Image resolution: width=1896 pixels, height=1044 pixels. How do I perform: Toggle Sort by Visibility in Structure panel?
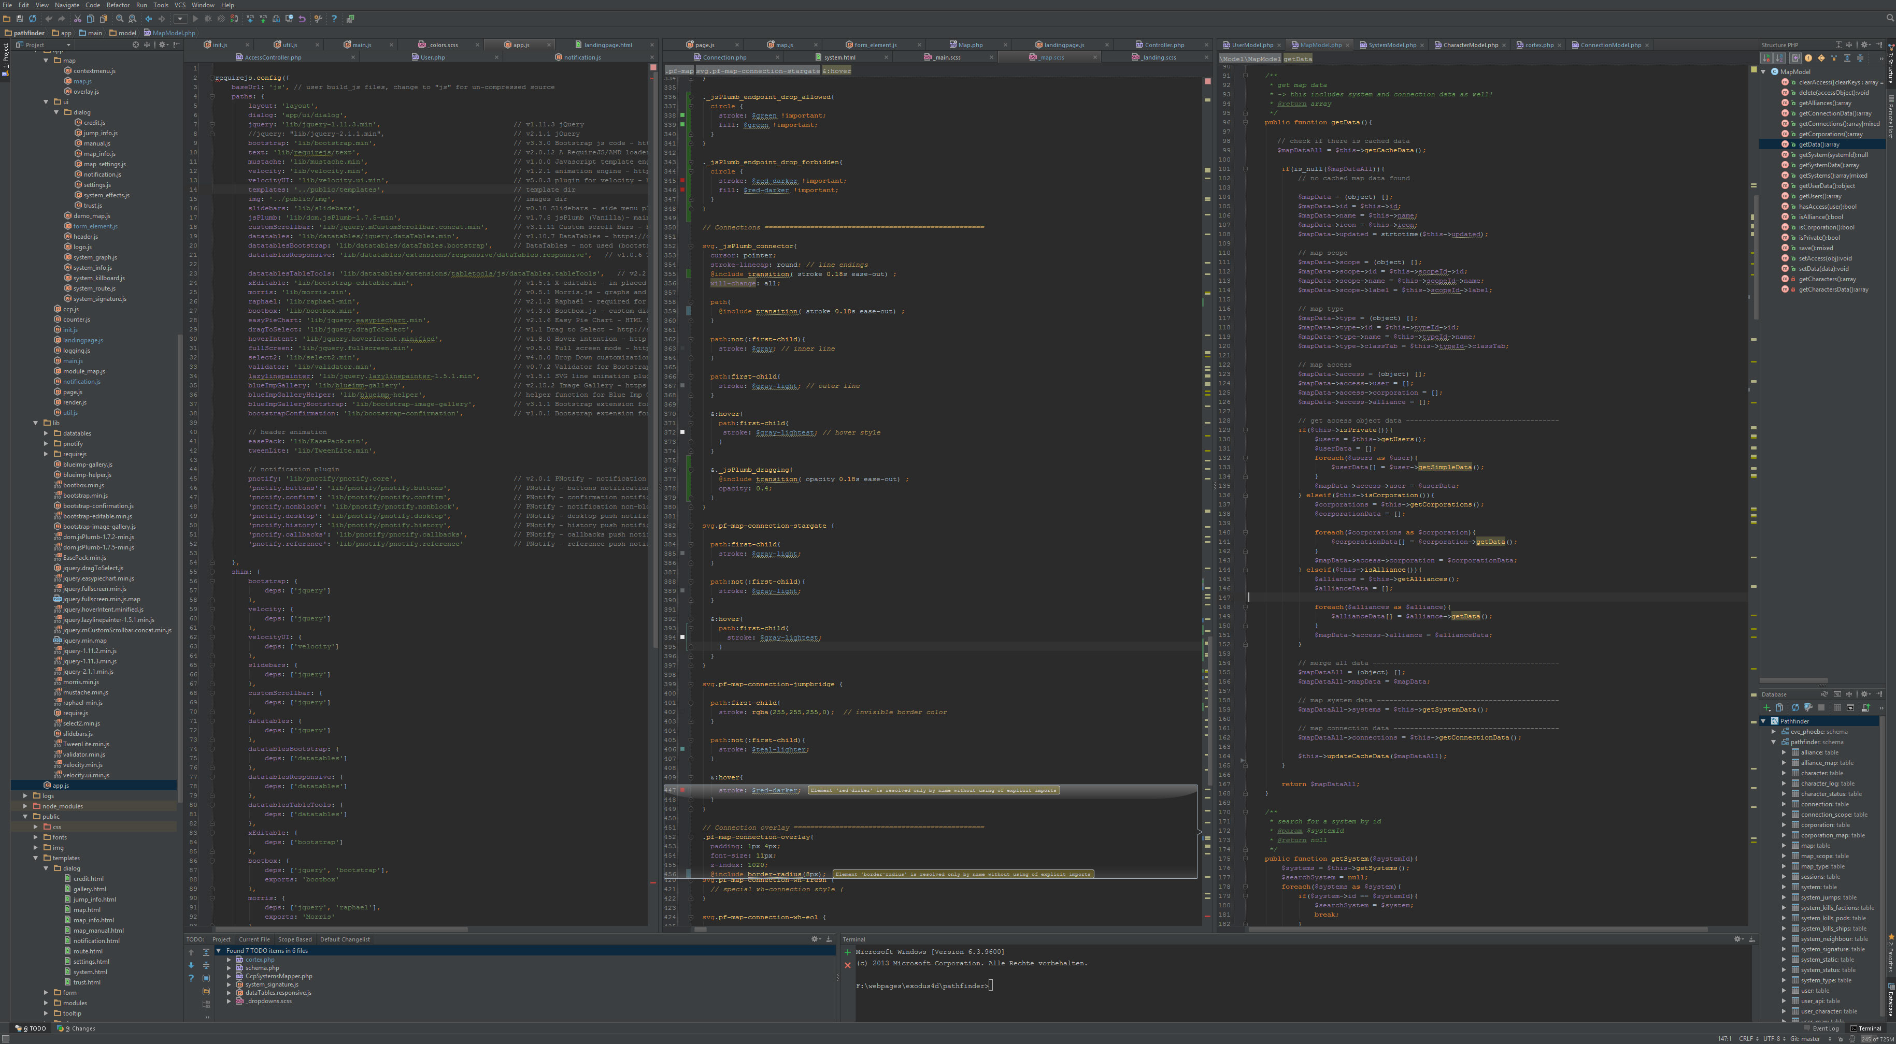click(1766, 58)
